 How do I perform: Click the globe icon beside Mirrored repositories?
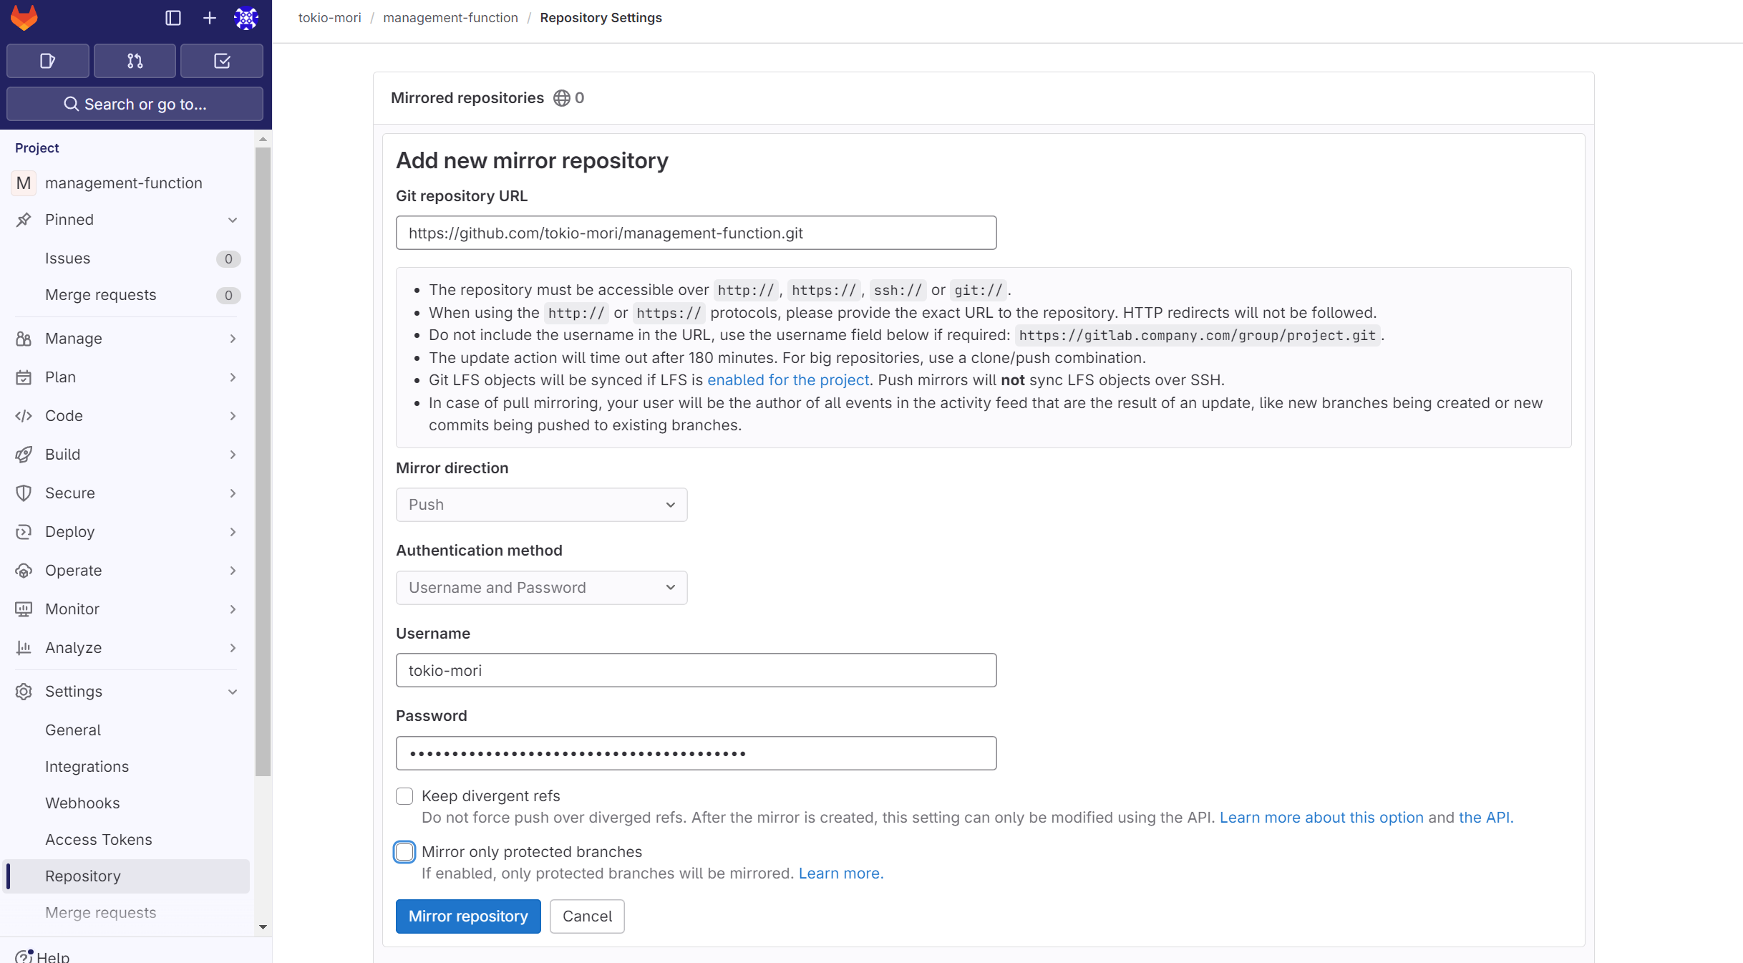point(561,98)
